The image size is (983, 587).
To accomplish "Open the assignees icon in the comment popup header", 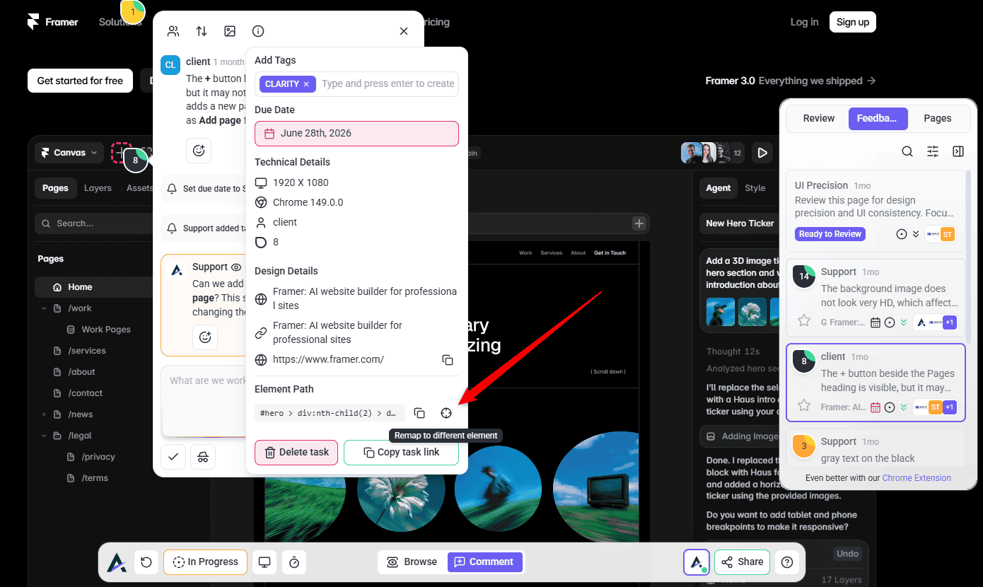I will tap(173, 31).
